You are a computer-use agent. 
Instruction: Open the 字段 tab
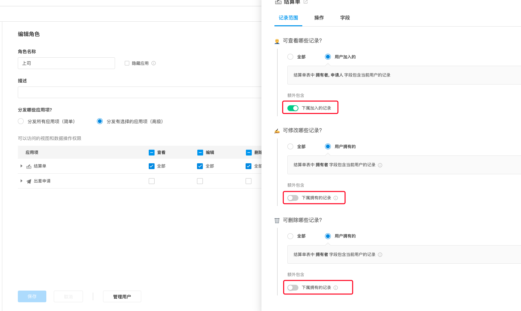pos(345,18)
